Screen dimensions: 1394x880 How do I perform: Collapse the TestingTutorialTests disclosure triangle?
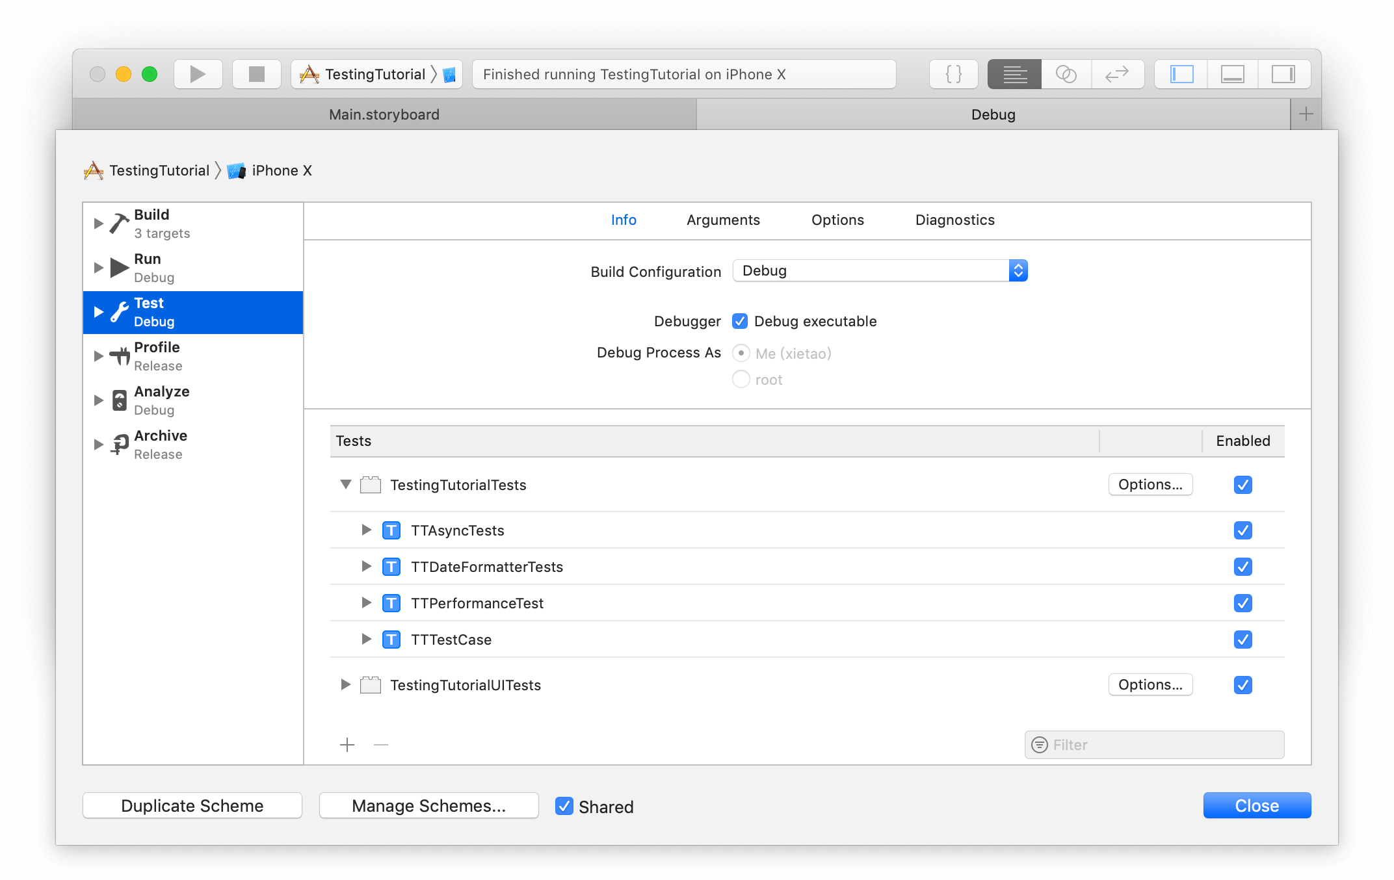click(x=346, y=484)
